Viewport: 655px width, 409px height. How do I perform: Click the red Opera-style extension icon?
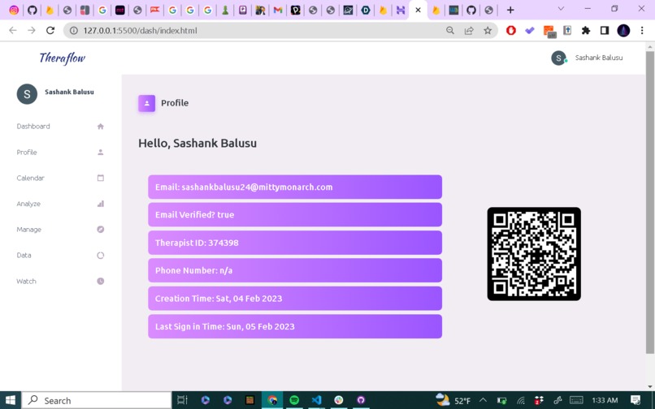511,31
